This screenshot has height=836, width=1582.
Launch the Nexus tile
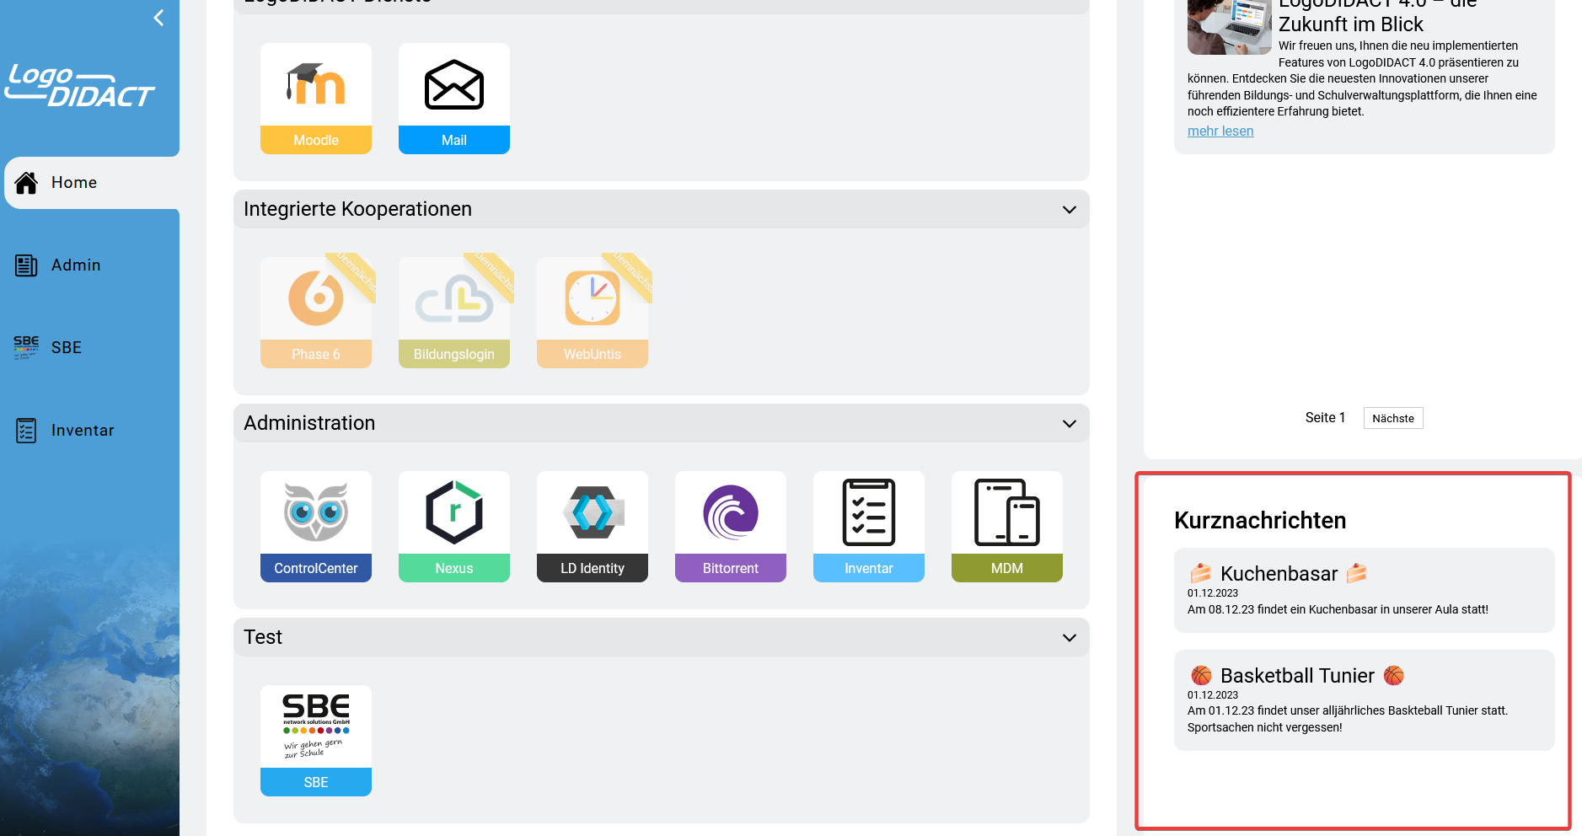(454, 527)
